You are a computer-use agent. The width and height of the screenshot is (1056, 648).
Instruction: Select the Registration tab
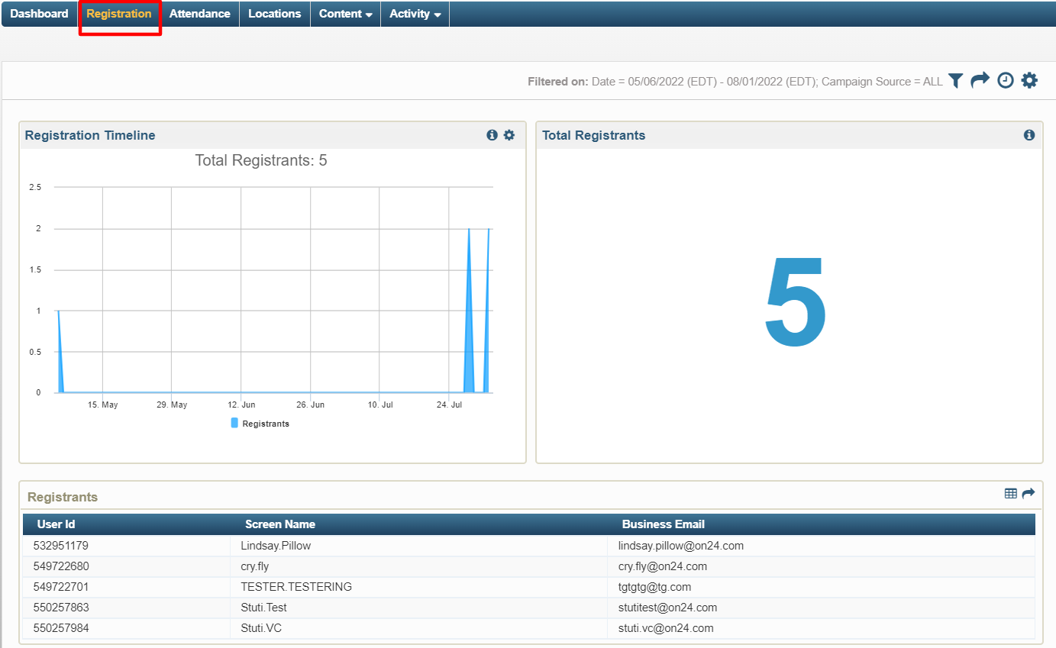click(x=119, y=14)
